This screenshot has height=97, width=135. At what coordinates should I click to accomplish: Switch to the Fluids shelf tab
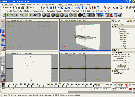click(x=88, y=11)
